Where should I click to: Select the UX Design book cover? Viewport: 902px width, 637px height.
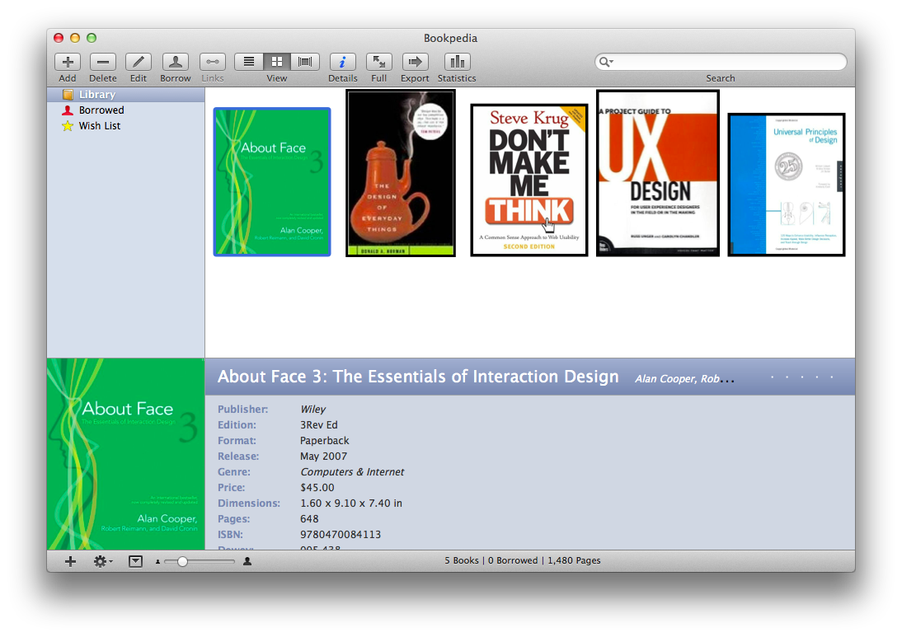click(x=657, y=173)
